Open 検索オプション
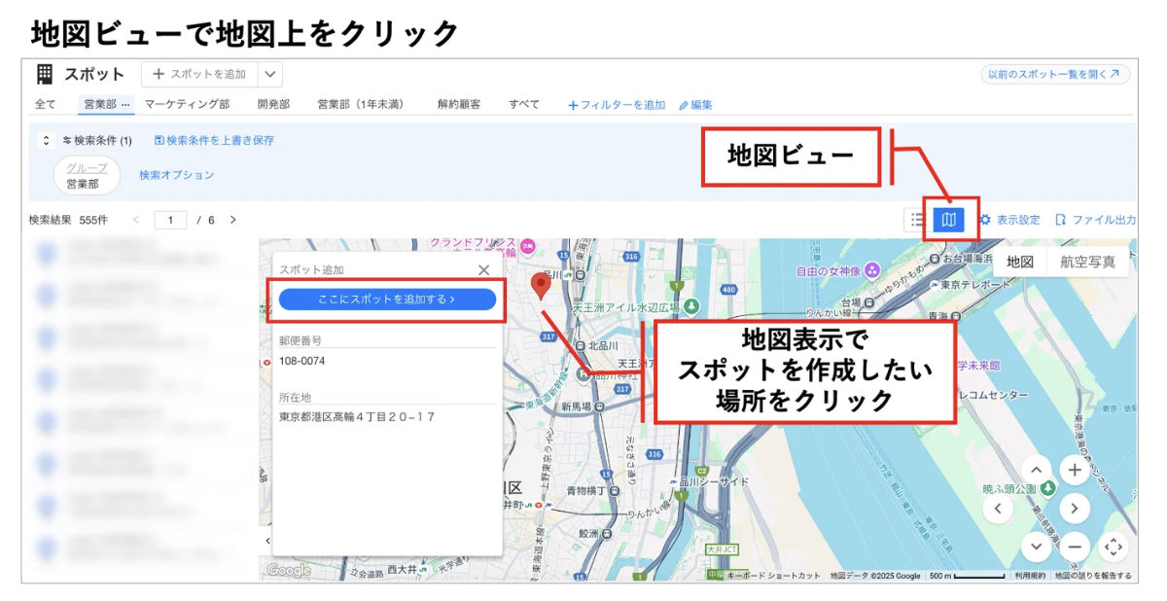Viewport: 1167px width, 601px height. [x=176, y=175]
